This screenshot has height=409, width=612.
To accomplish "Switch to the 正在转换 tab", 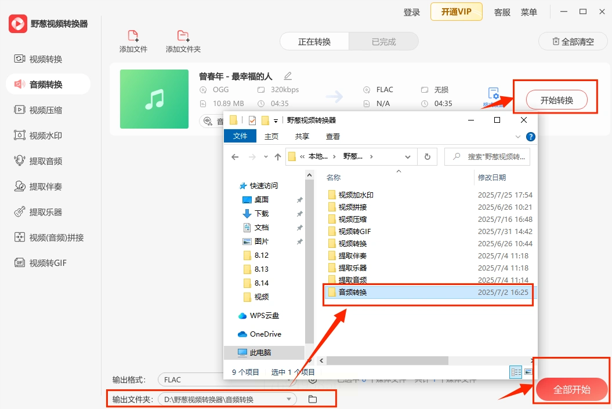I will [x=314, y=42].
